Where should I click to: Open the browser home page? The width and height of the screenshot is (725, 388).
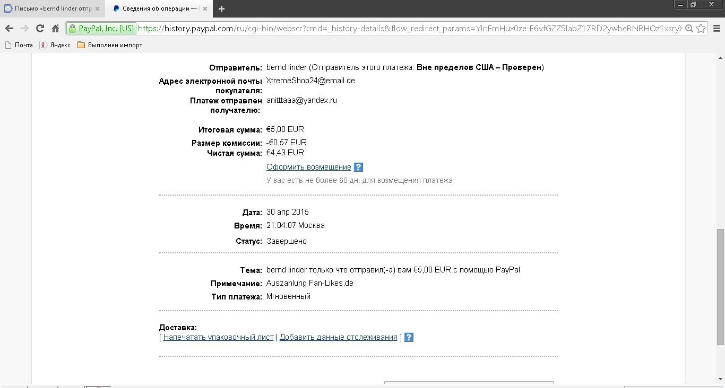(x=55, y=29)
